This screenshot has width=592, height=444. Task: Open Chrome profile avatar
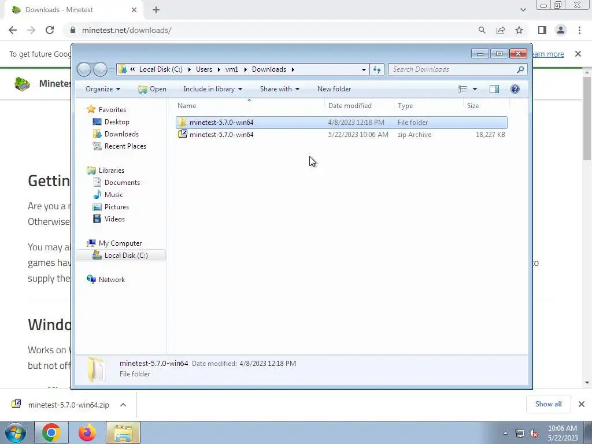pyautogui.click(x=561, y=30)
